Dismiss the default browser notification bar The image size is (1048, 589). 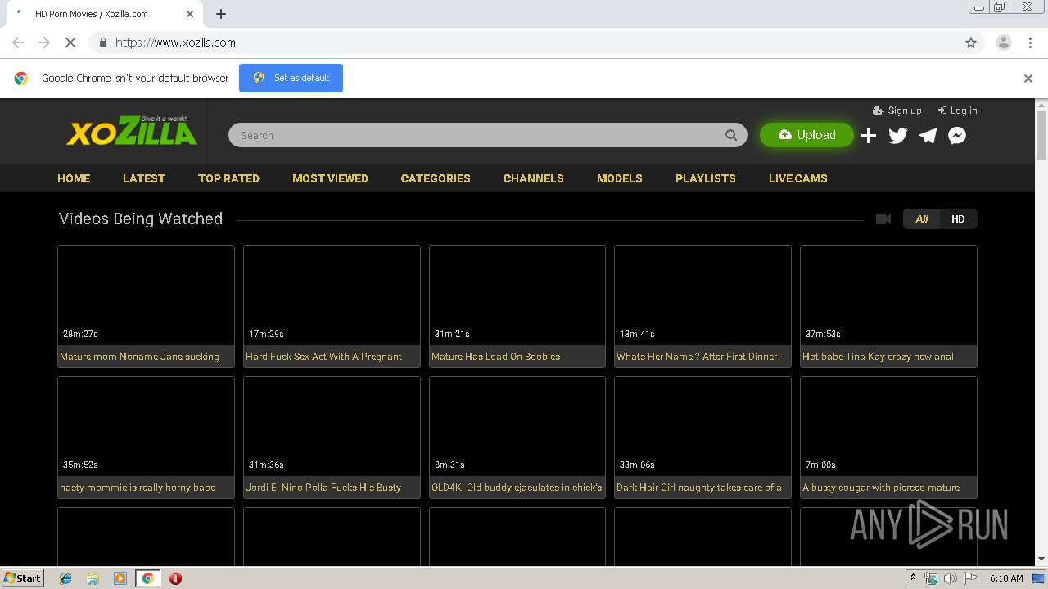[1028, 79]
